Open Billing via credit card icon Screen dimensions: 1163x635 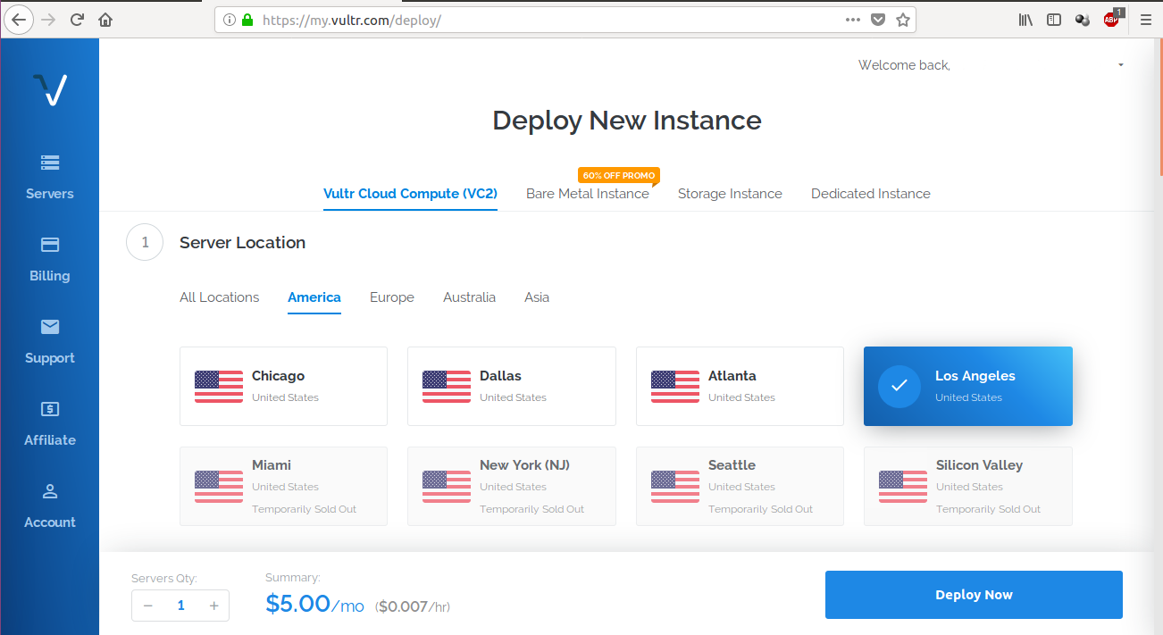click(50, 245)
